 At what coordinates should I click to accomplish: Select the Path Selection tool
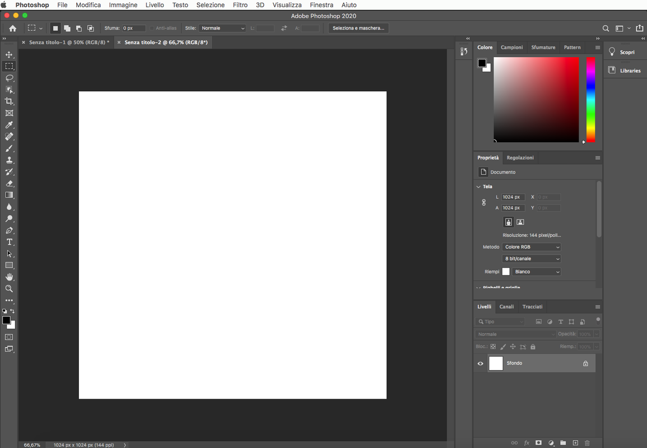(x=9, y=254)
